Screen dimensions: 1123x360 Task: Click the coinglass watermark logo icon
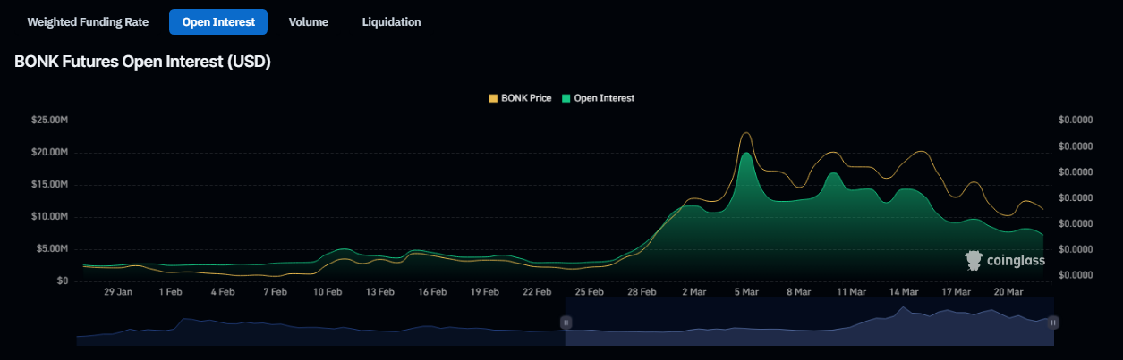point(974,261)
